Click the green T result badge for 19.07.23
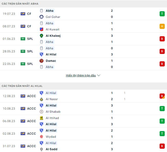Image resolution: width=167 pixels, height=152 pixels. (x=162, y=14)
